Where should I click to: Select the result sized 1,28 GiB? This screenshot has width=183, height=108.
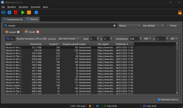click(x=70, y=50)
